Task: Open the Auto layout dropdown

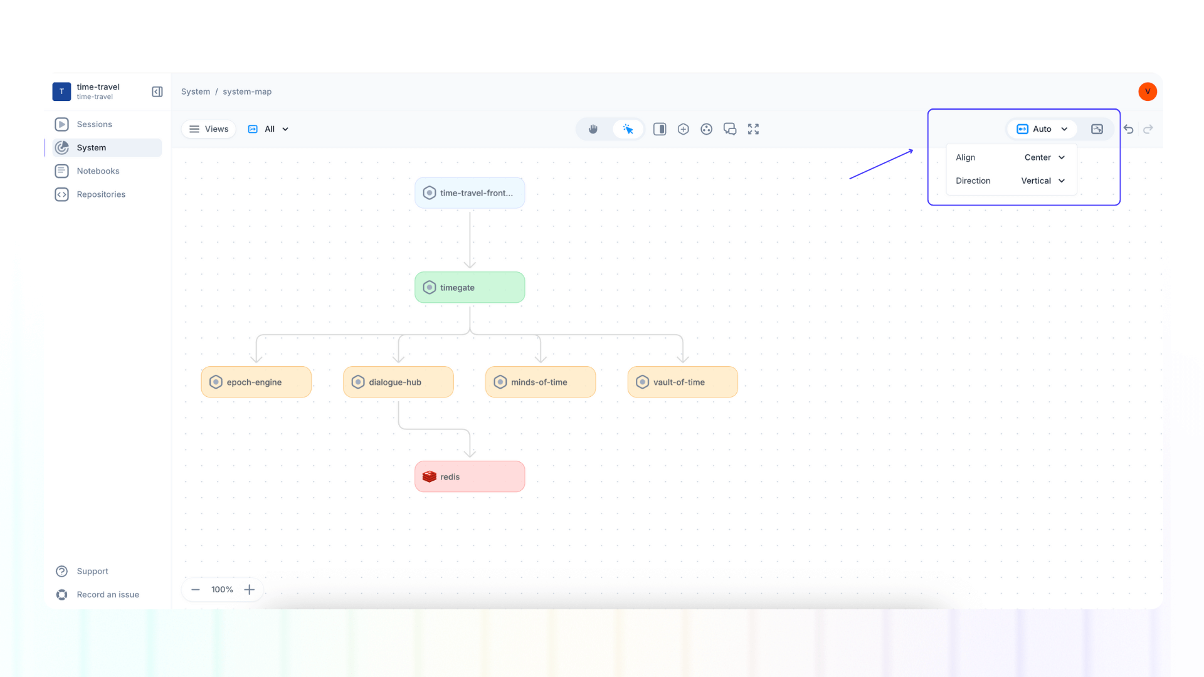Action: coord(1041,129)
